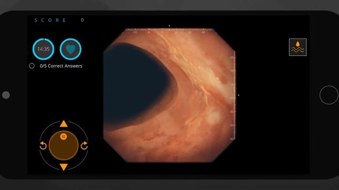This screenshot has width=339, height=190.
Task: Rotate scope counter-clockwise with left arrow
Action: (43, 146)
